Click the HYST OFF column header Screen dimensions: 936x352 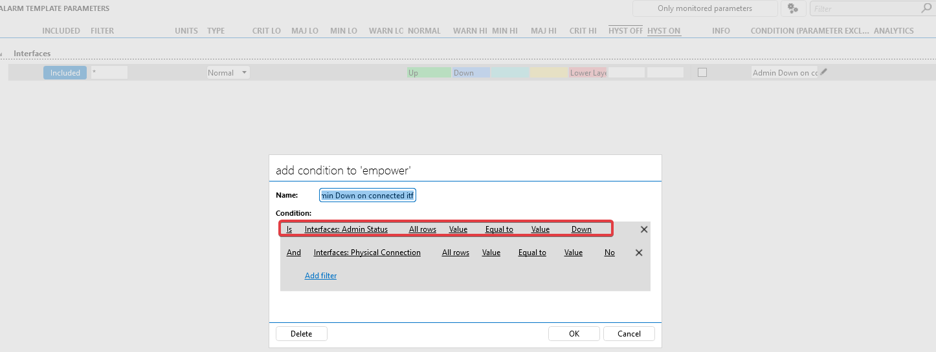tap(625, 30)
